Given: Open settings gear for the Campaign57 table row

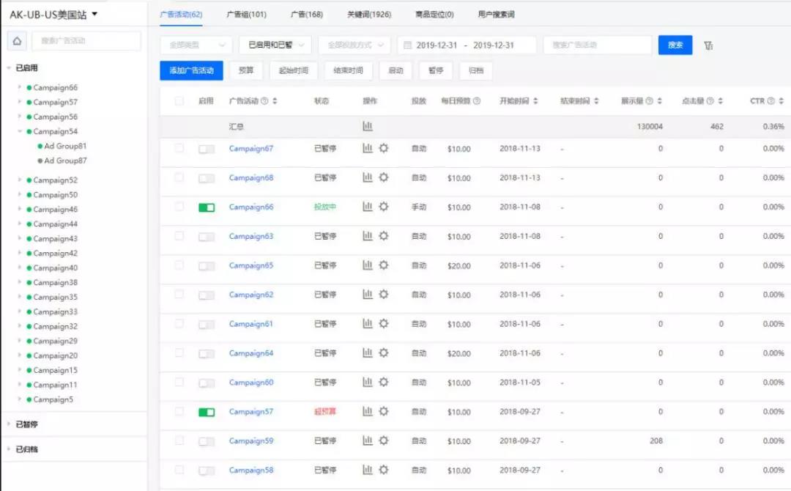Looking at the screenshot, I should [x=384, y=412].
